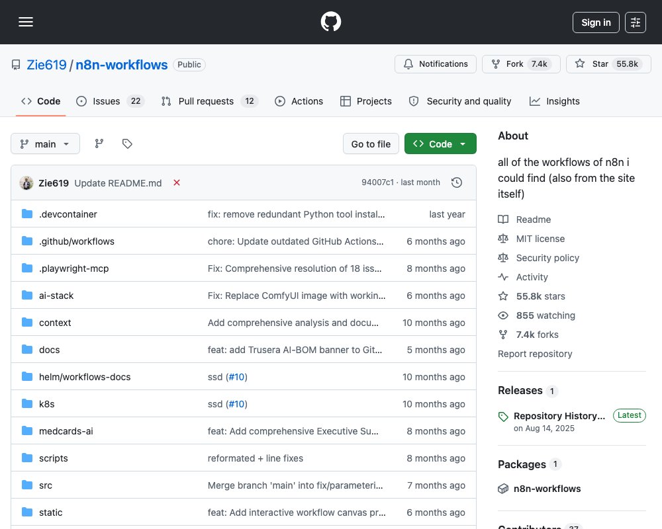The height and width of the screenshot is (529, 662).
Task: Switch to the Pull requests tab
Action: (x=209, y=101)
